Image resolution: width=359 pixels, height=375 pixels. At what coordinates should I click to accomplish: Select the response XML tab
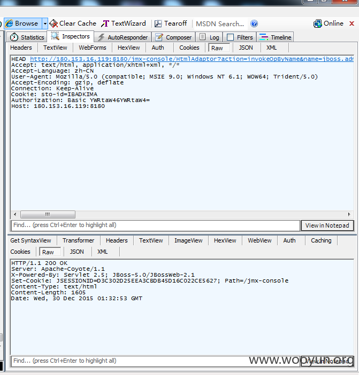[x=103, y=252]
